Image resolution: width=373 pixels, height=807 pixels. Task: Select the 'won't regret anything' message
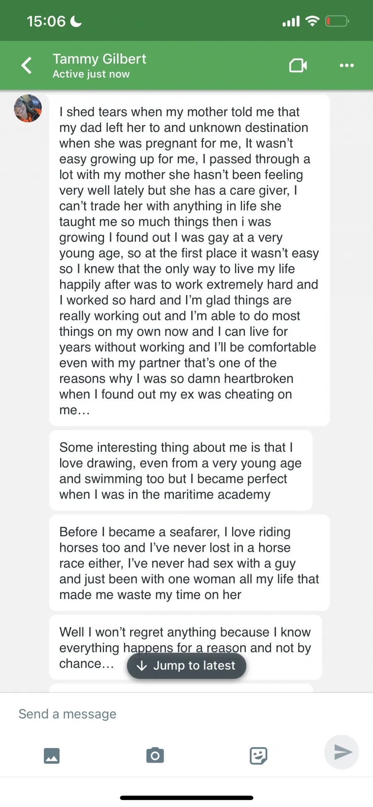186,647
